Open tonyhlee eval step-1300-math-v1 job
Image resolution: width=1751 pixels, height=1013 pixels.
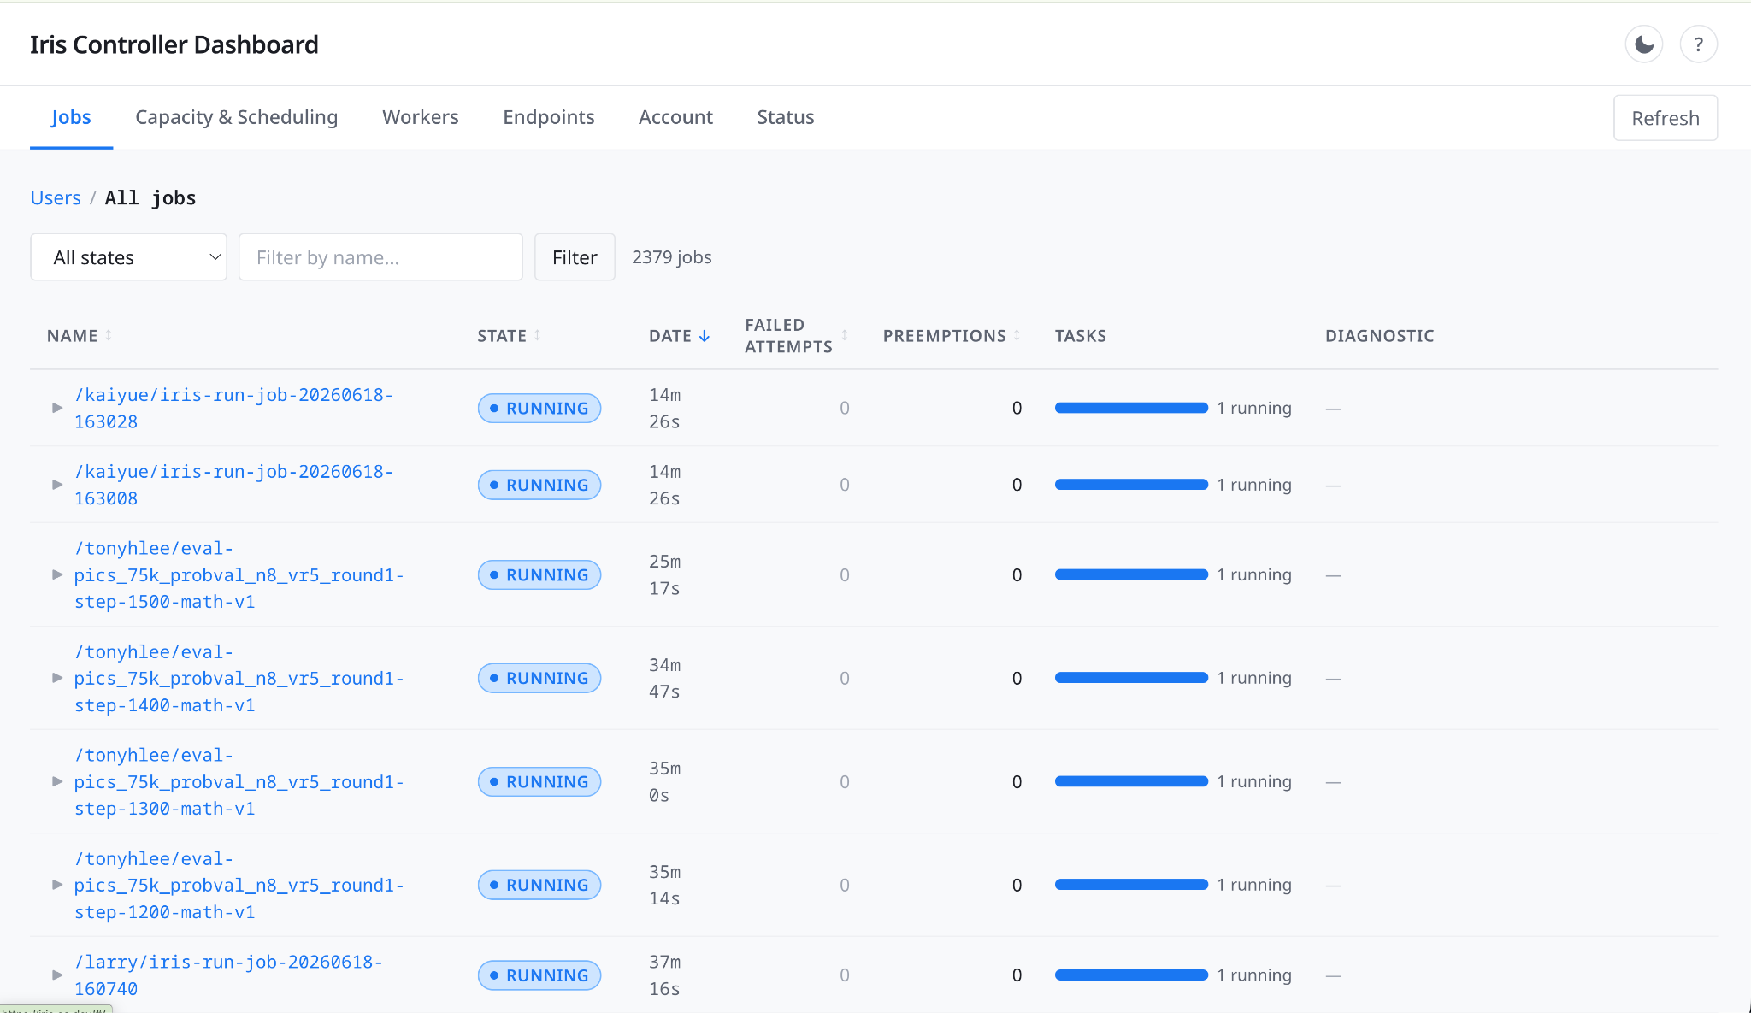239,781
